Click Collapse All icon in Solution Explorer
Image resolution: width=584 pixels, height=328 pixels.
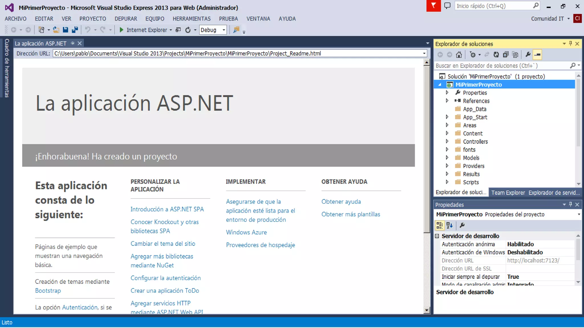[506, 55]
